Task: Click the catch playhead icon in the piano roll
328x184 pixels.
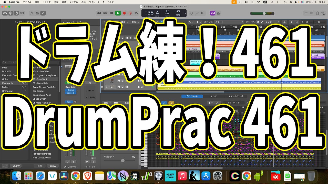Action: [164, 103]
